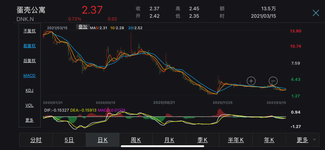Switch to 周K tab
Image resolution: width=325 pixels, height=150 pixels.
[136, 140]
